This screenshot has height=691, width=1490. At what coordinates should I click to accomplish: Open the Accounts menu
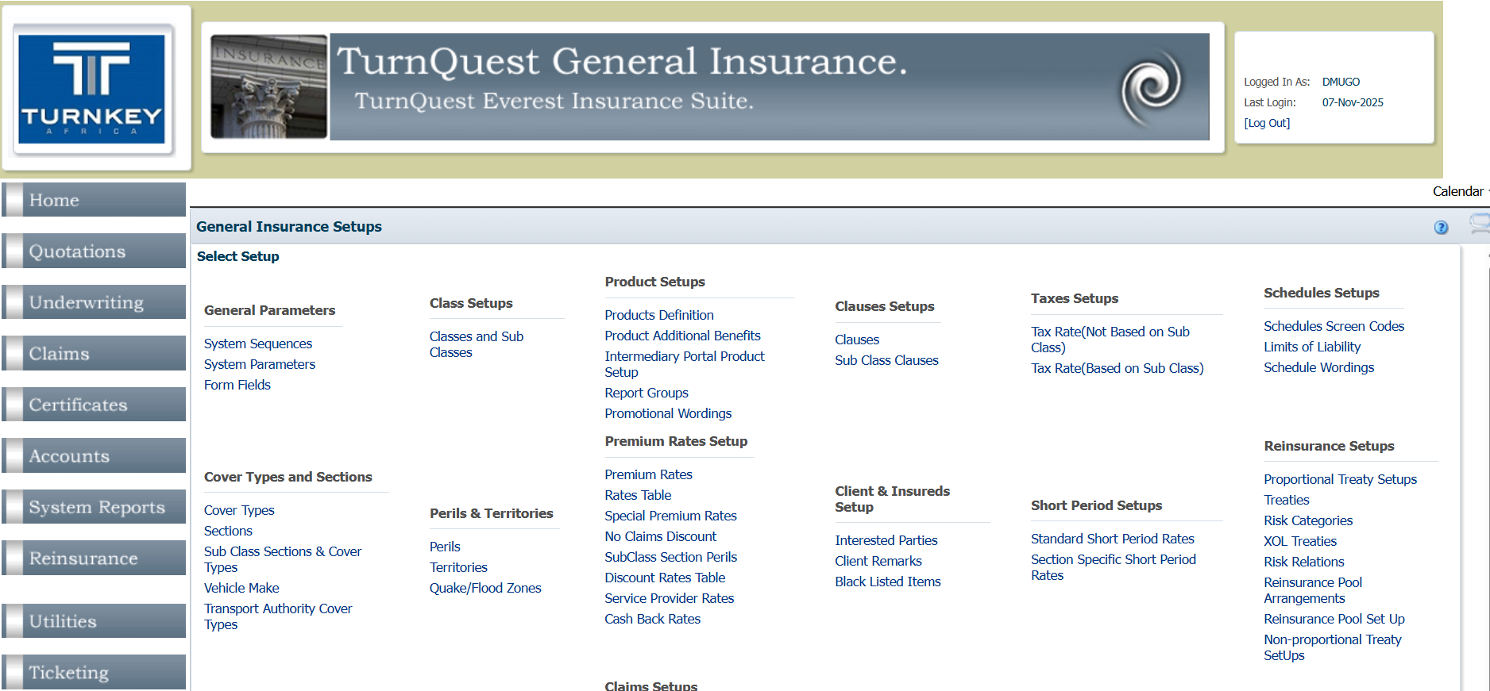coord(94,456)
